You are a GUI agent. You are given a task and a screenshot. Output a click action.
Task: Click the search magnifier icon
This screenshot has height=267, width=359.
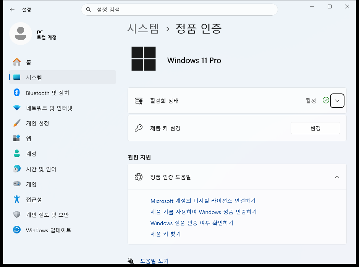[88, 10]
